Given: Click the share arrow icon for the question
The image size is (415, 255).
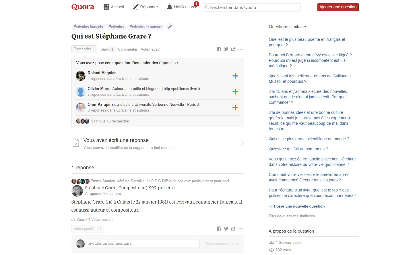Looking at the screenshot, I should click(233, 49).
